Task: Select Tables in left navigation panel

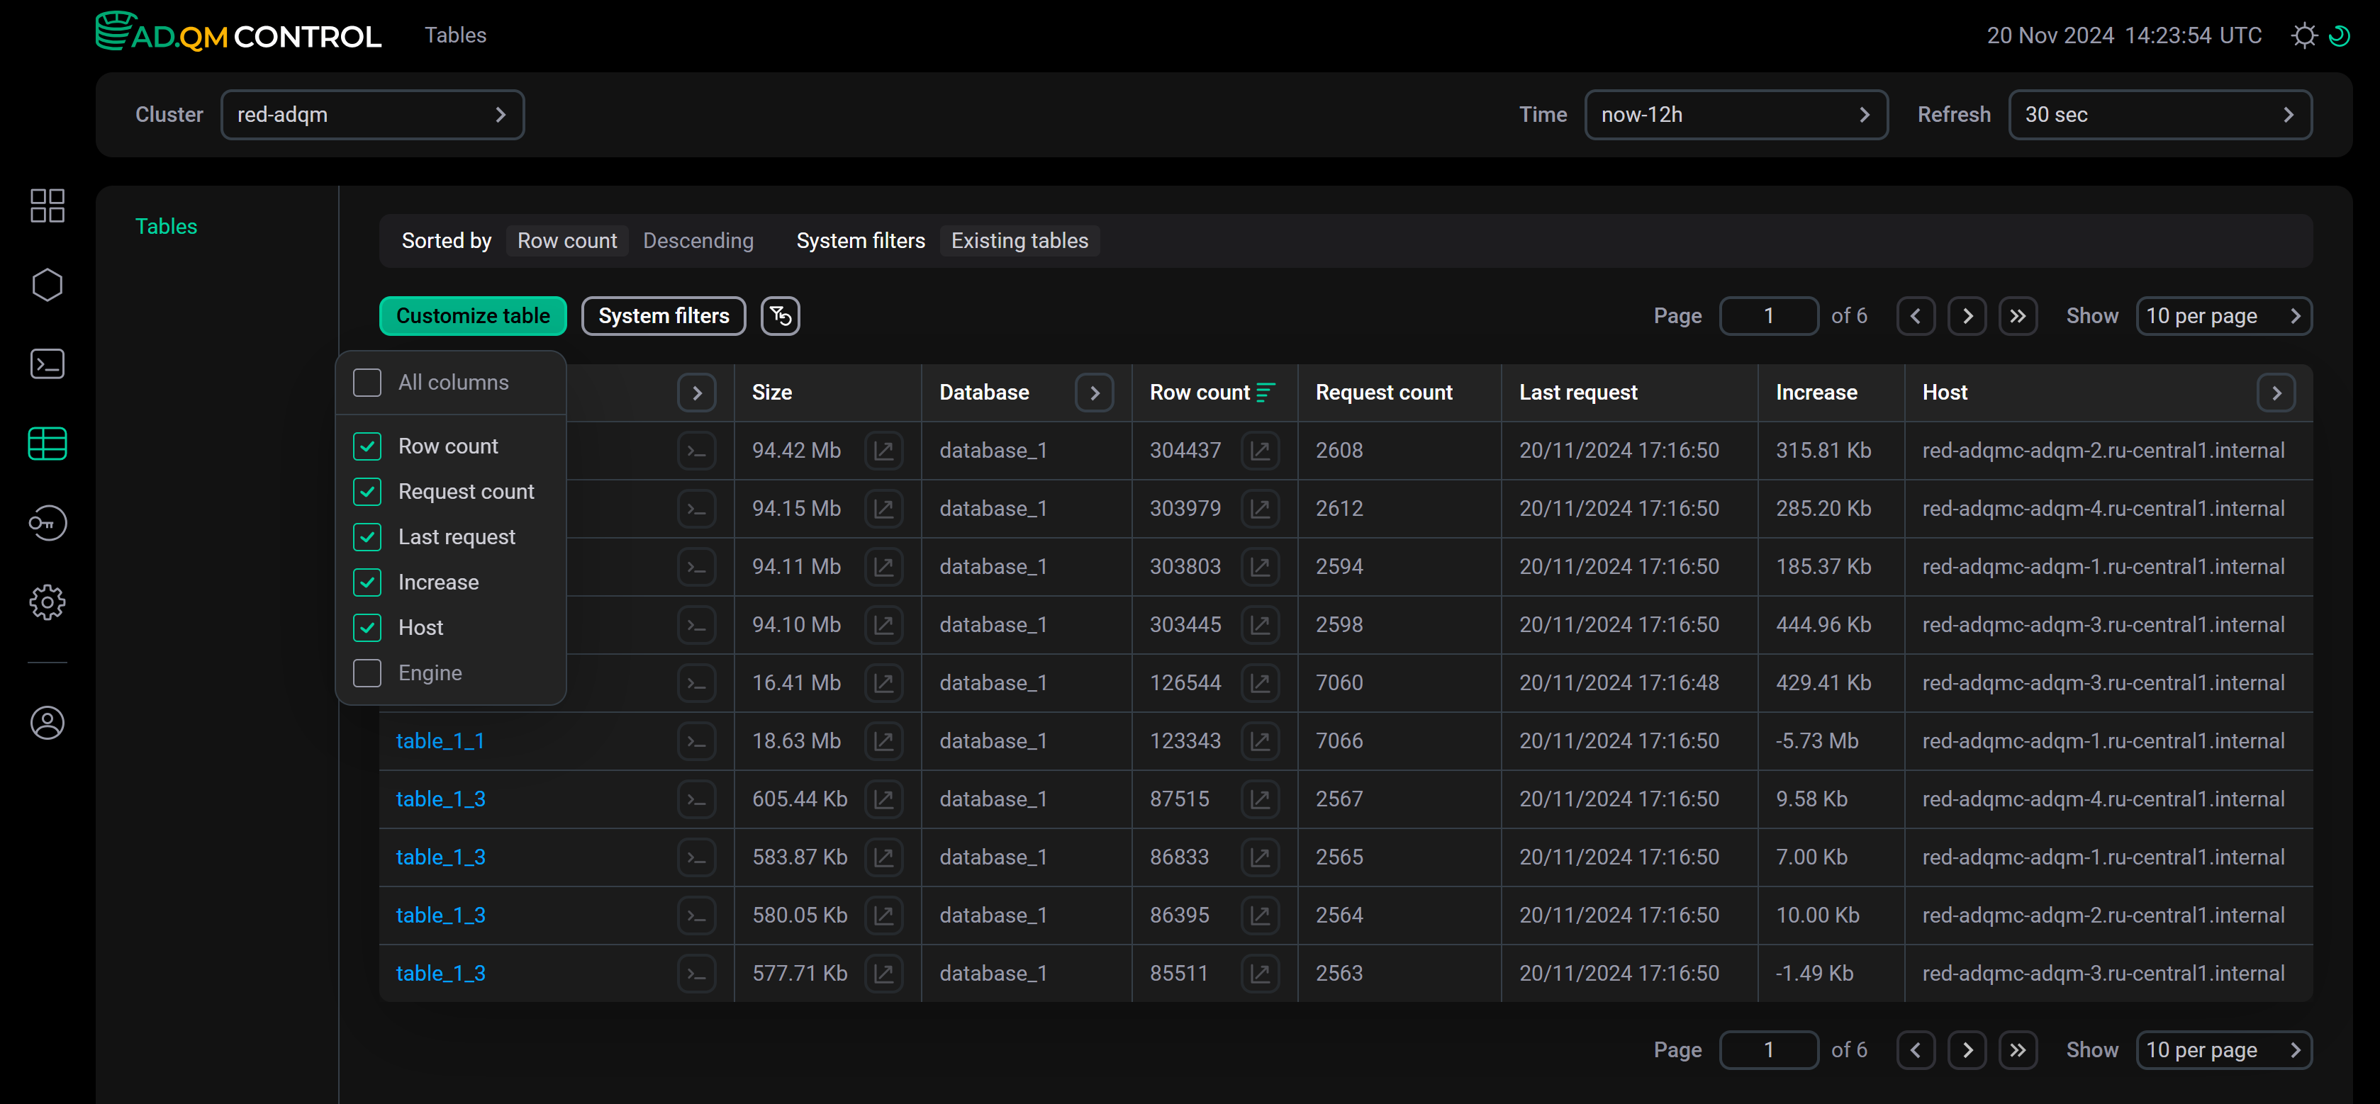Action: click(167, 226)
